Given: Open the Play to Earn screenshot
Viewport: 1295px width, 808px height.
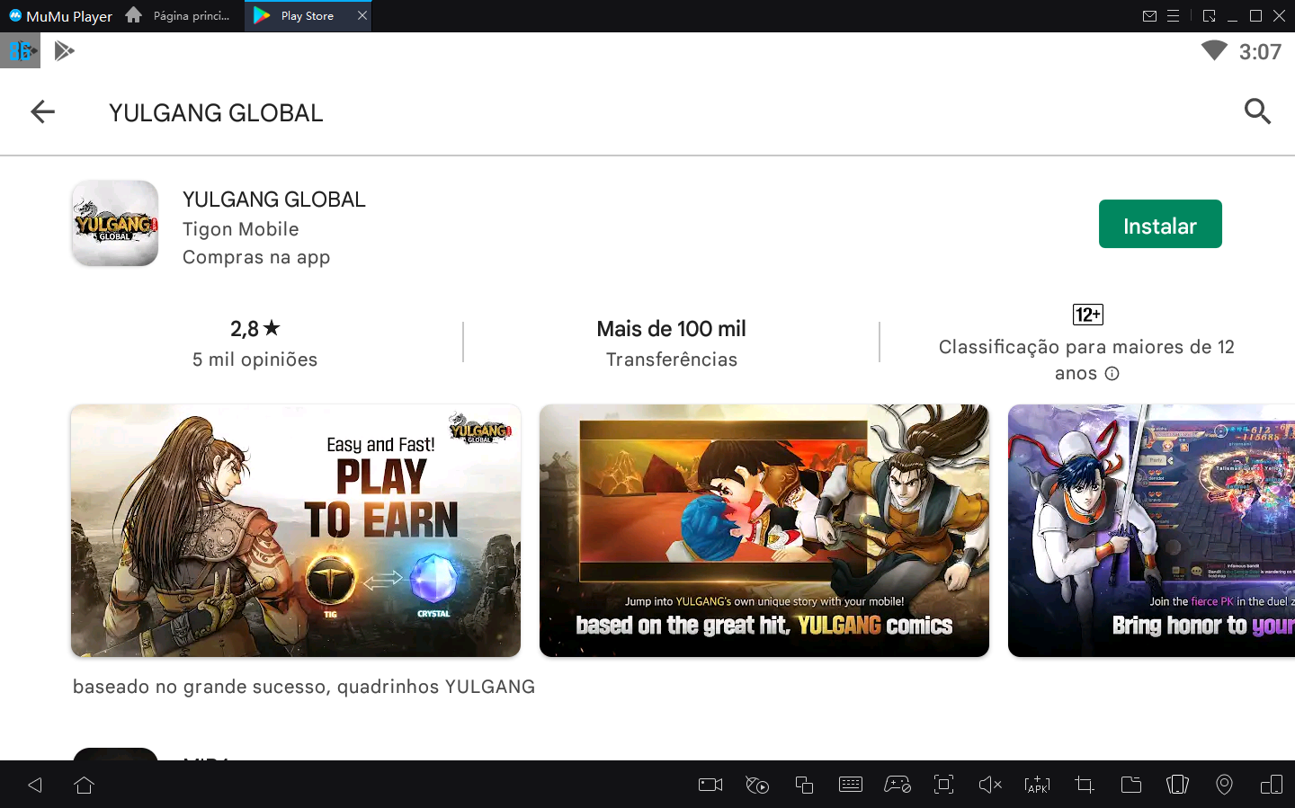Looking at the screenshot, I should click(296, 530).
